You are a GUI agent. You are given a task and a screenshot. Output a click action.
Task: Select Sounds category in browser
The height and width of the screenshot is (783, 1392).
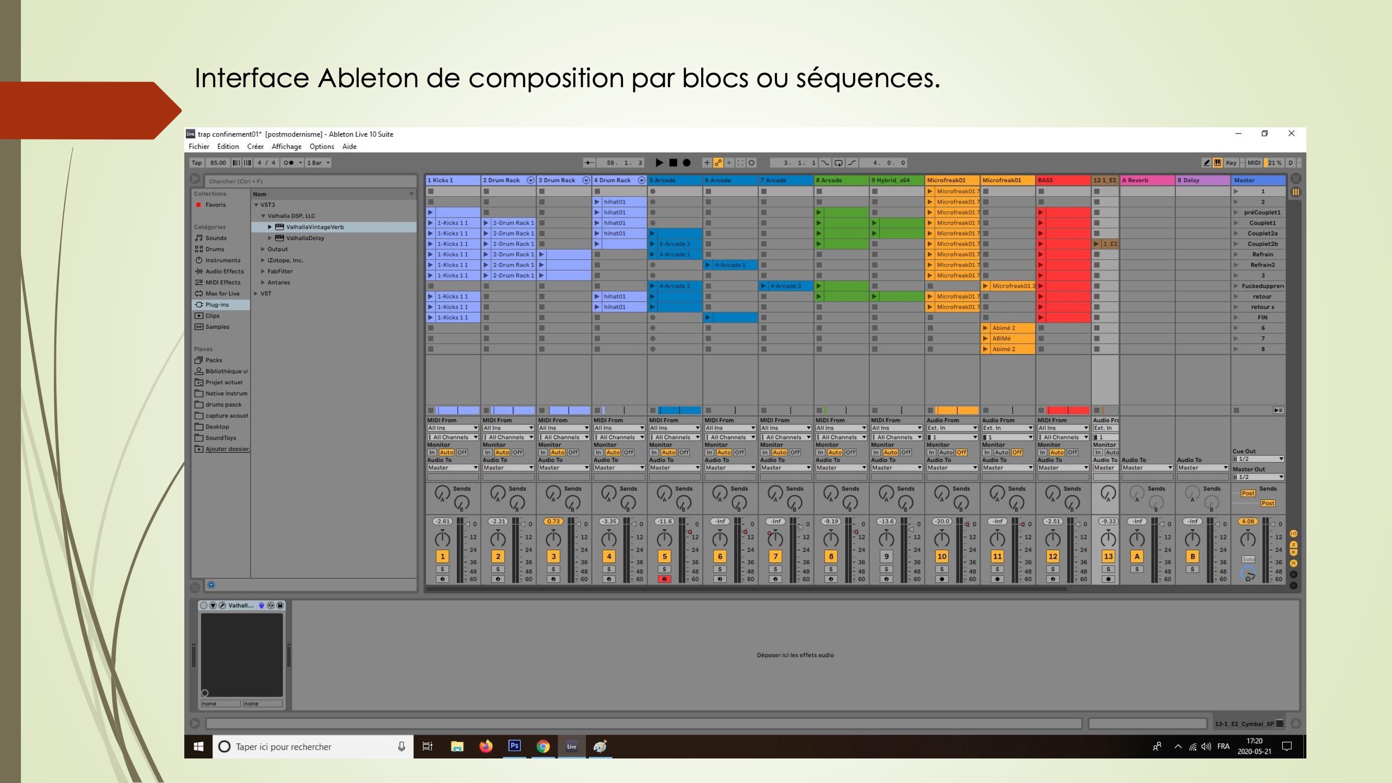(216, 238)
